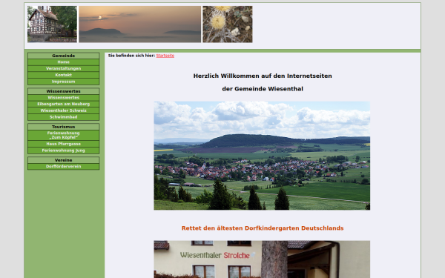Image resolution: width=445 pixels, height=278 pixels.
Task: Click the Wissenswertes section heading
Action: click(x=63, y=91)
